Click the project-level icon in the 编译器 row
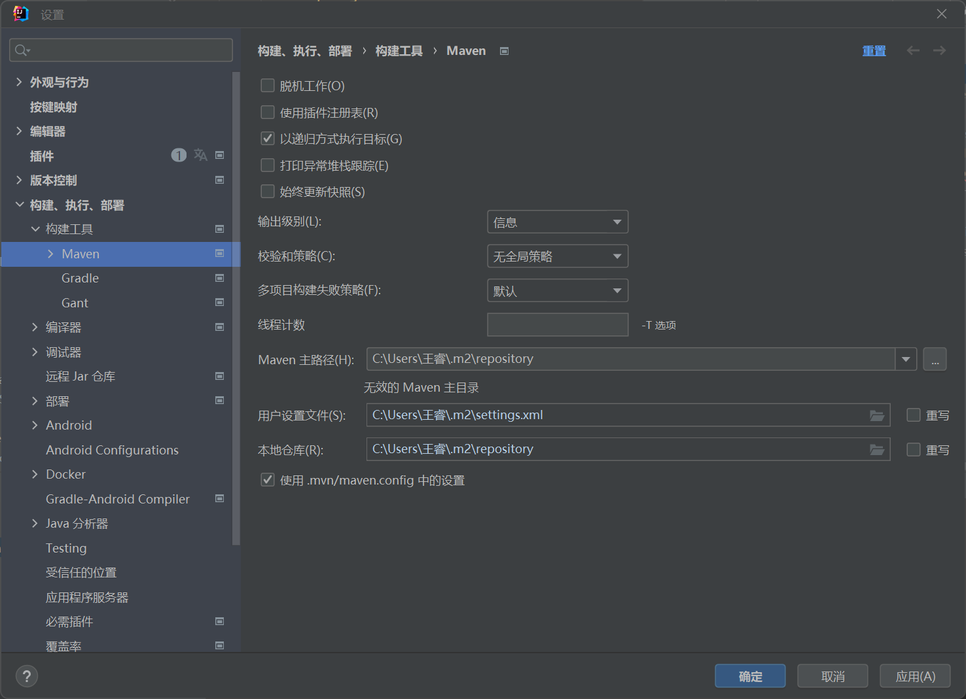The width and height of the screenshot is (966, 699). [x=220, y=327]
